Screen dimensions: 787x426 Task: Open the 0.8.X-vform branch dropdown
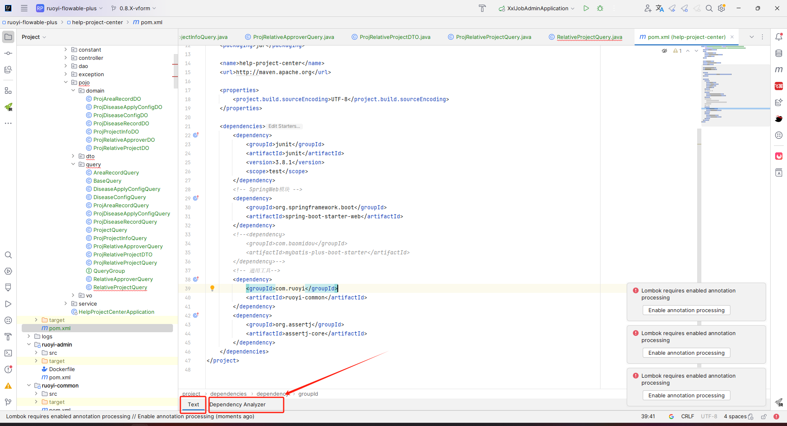click(134, 8)
